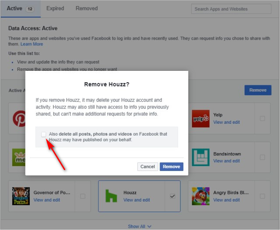280x230 pixels.
Task: Cancel the Remove Houzz dialog
Action: (x=147, y=167)
